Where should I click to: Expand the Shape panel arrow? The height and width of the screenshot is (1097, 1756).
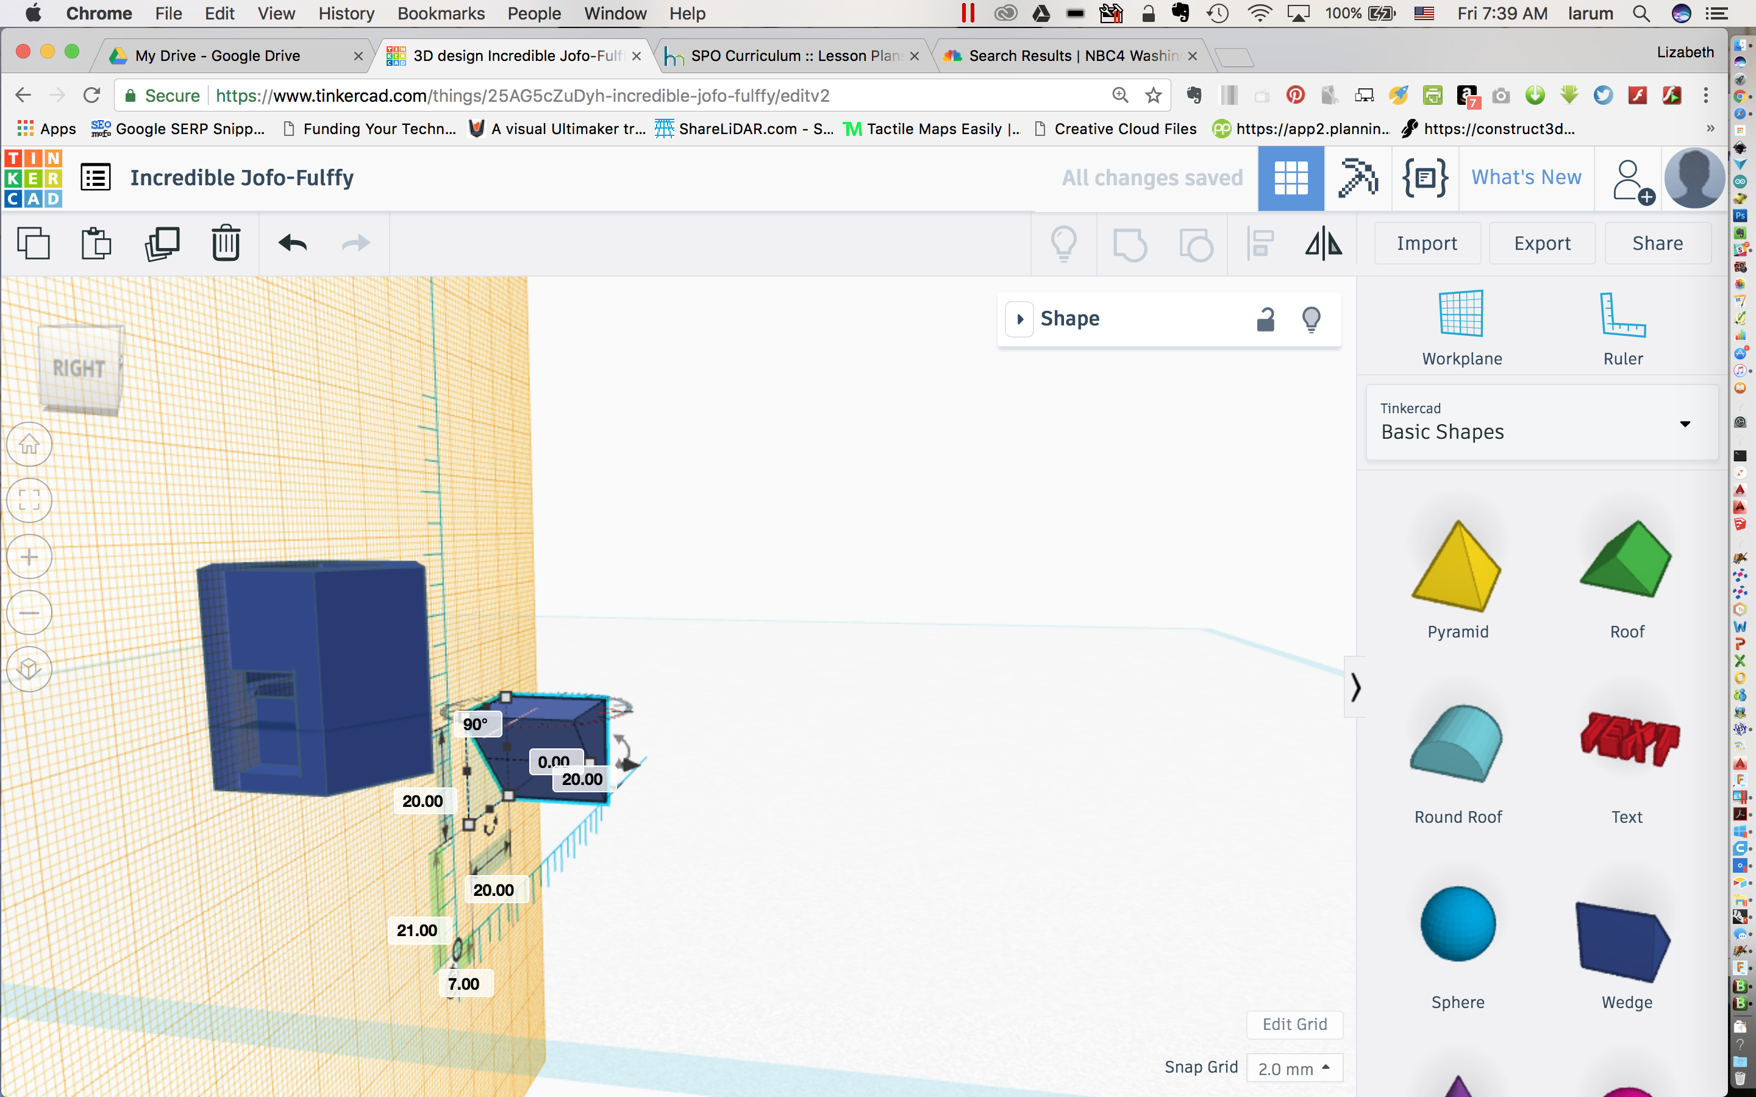click(x=1019, y=319)
